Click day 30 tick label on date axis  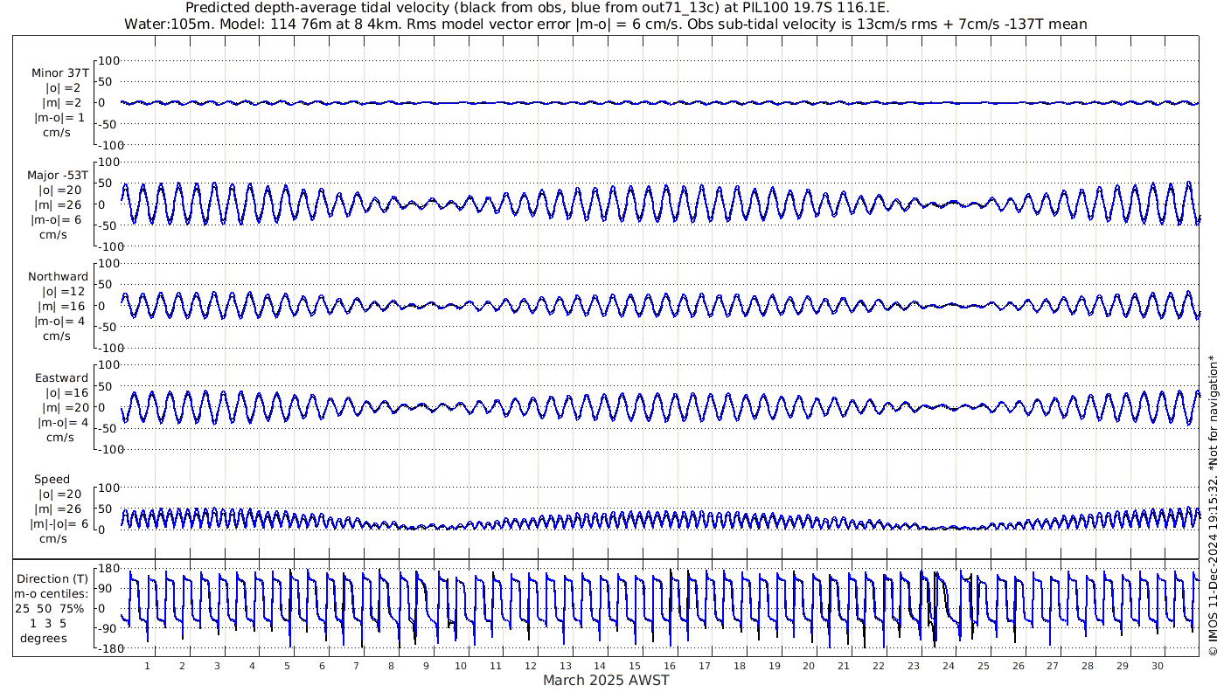coord(1157,666)
